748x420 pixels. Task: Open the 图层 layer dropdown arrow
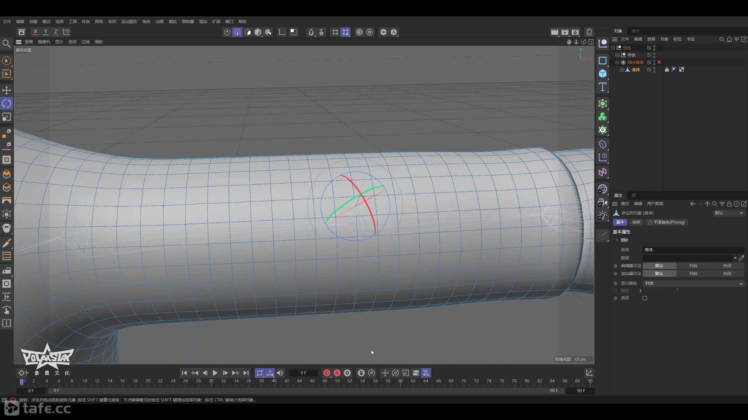tap(735, 258)
